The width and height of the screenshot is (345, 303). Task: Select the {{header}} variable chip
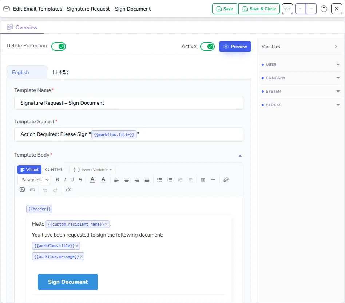tap(39, 209)
